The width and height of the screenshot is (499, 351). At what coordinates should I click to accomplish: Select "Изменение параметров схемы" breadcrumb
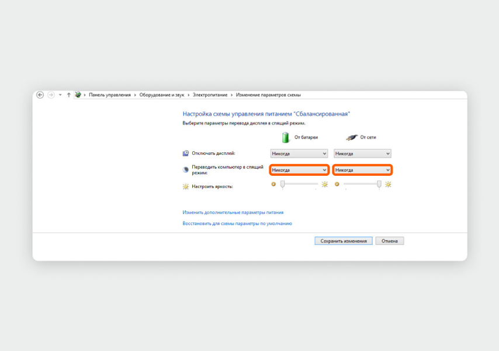[x=268, y=95]
